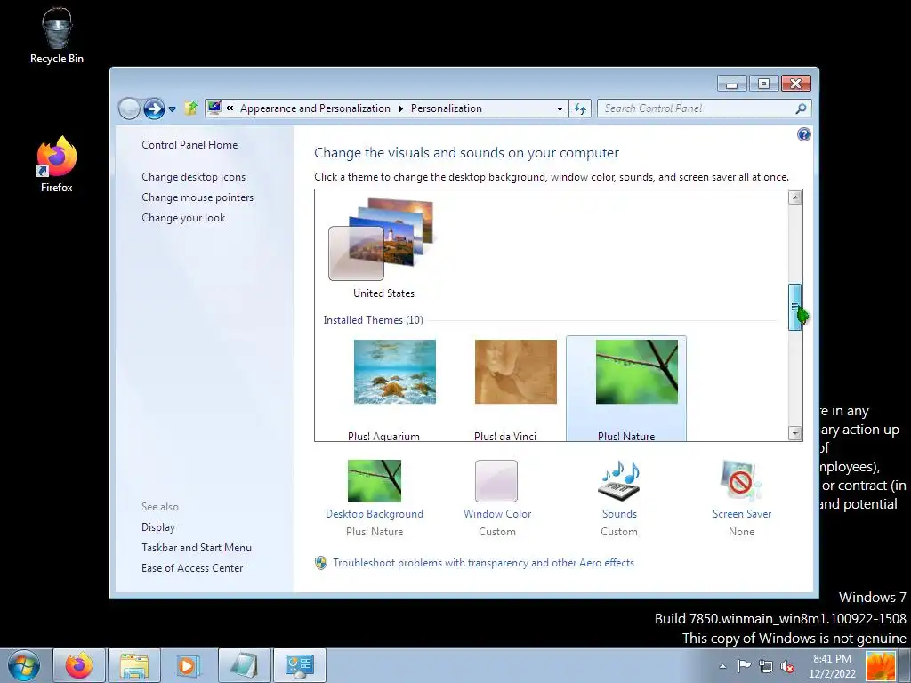The image size is (911, 683).
Task: Open Taskbar and Start Menu link
Action: pyautogui.click(x=197, y=548)
